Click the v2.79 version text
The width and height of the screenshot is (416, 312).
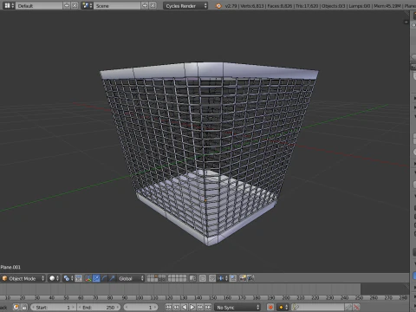pos(231,6)
